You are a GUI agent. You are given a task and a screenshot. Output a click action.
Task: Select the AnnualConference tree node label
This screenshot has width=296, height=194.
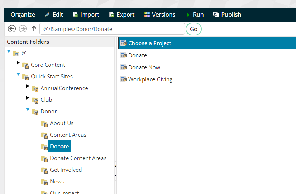[64, 88]
